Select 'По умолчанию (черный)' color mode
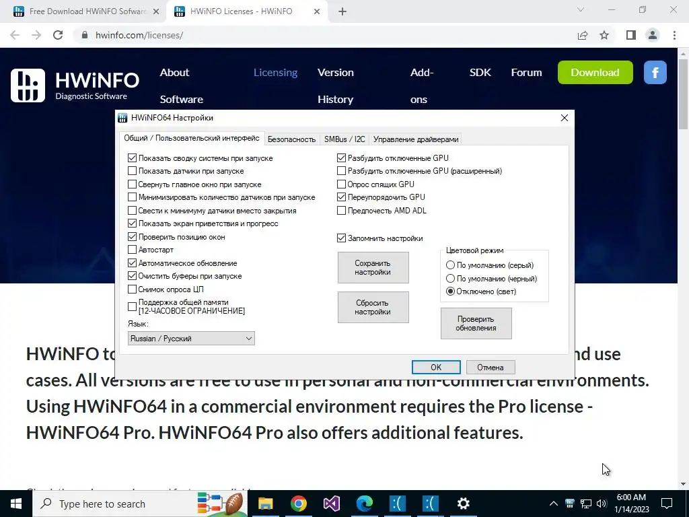Screen dimensions: 689x517 pos(450,279)
